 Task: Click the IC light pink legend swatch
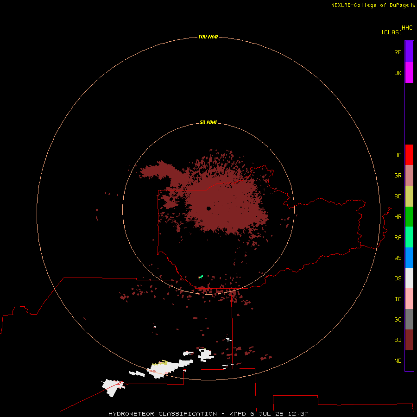tap(409, 299)
